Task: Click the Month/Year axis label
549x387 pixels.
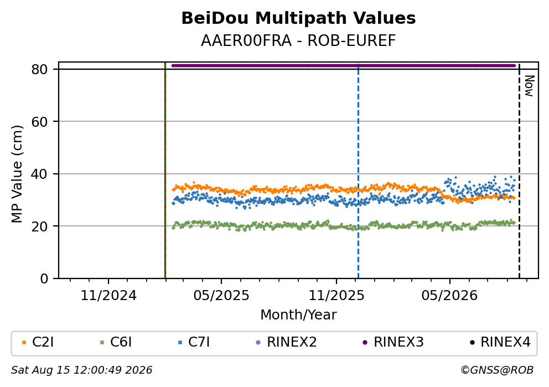Action: 298,315
